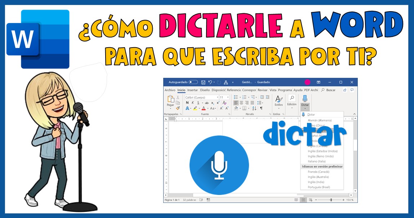The width and height of the screenshot is (414, 218).
Task: Click the Share icon in ribbon corner
Action: click(x=345, y=90)
